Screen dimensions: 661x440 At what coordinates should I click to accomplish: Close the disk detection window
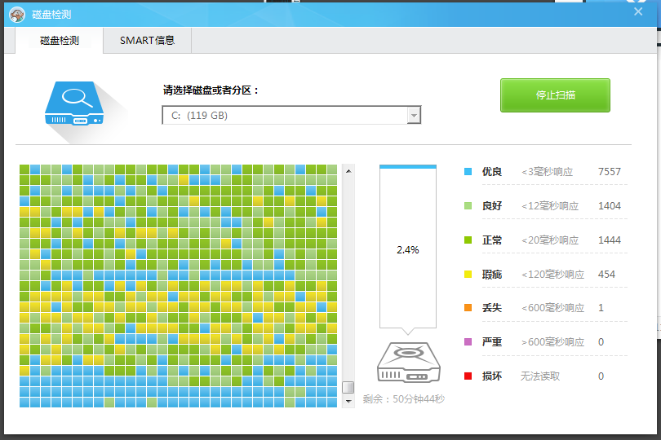point(638,11)
